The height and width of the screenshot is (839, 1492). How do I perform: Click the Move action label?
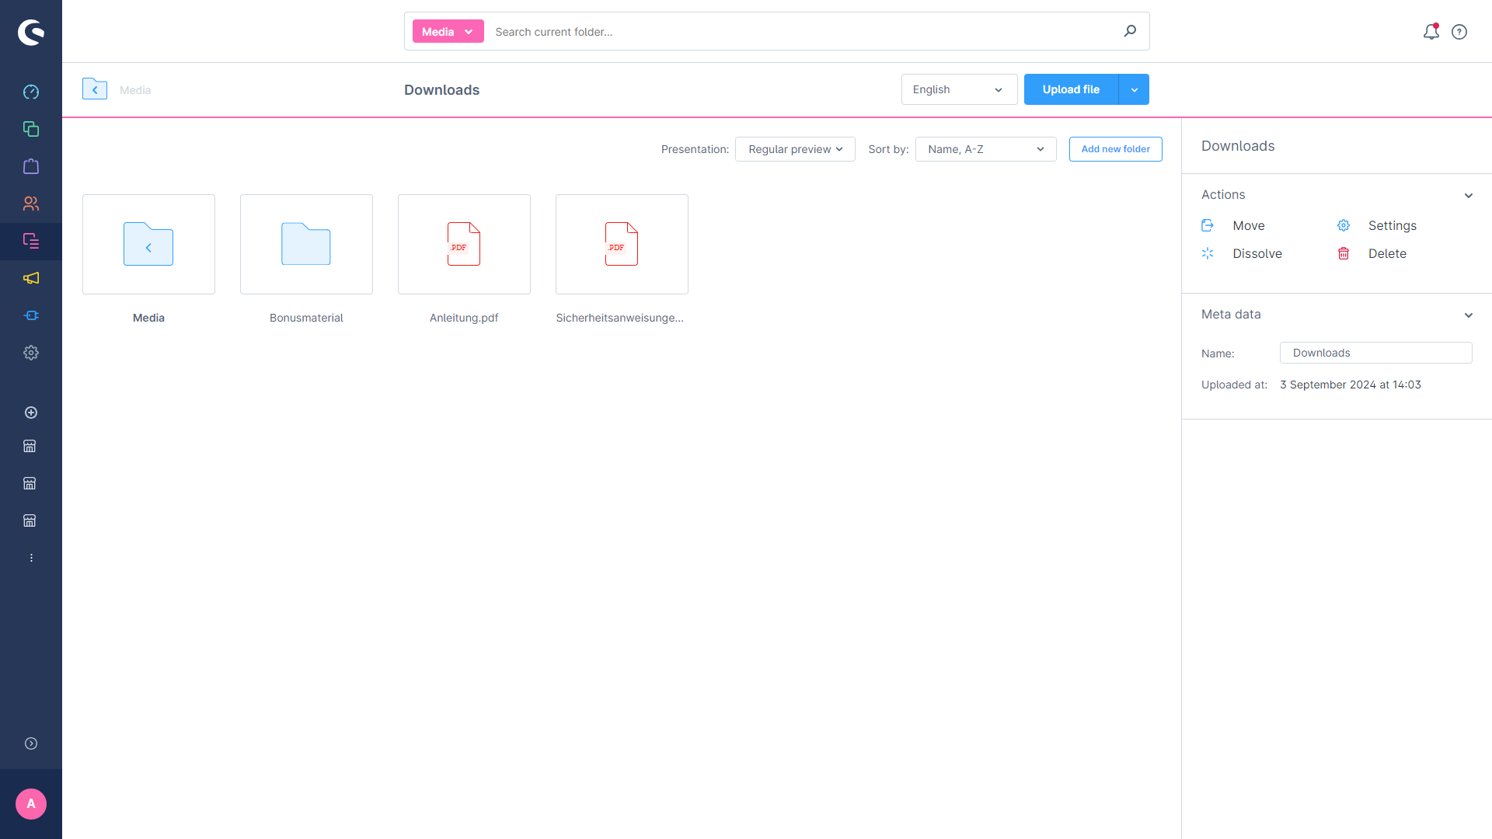pos(1248,225)
